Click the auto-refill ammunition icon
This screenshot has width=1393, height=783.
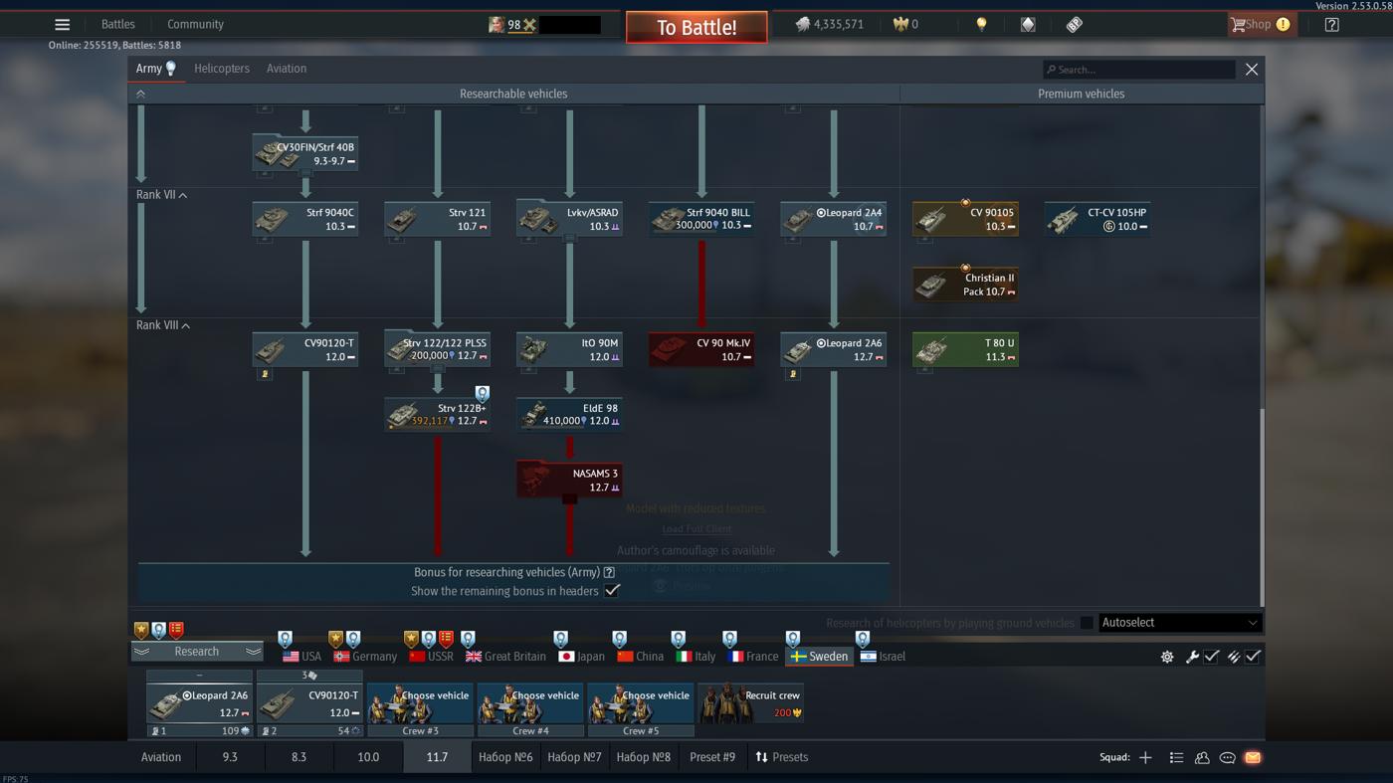click(x=1234, y=657)
